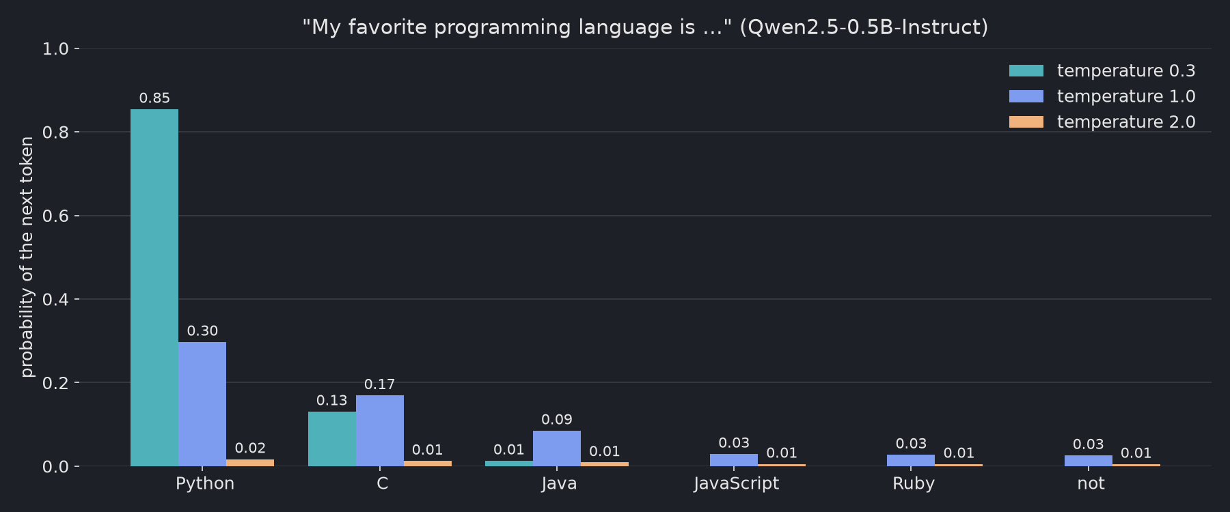Click the blue JavaScript bar valued 0.03

[734, 460]
